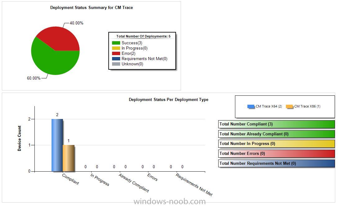Click the green Success legend swatch

tap(116, 43)
